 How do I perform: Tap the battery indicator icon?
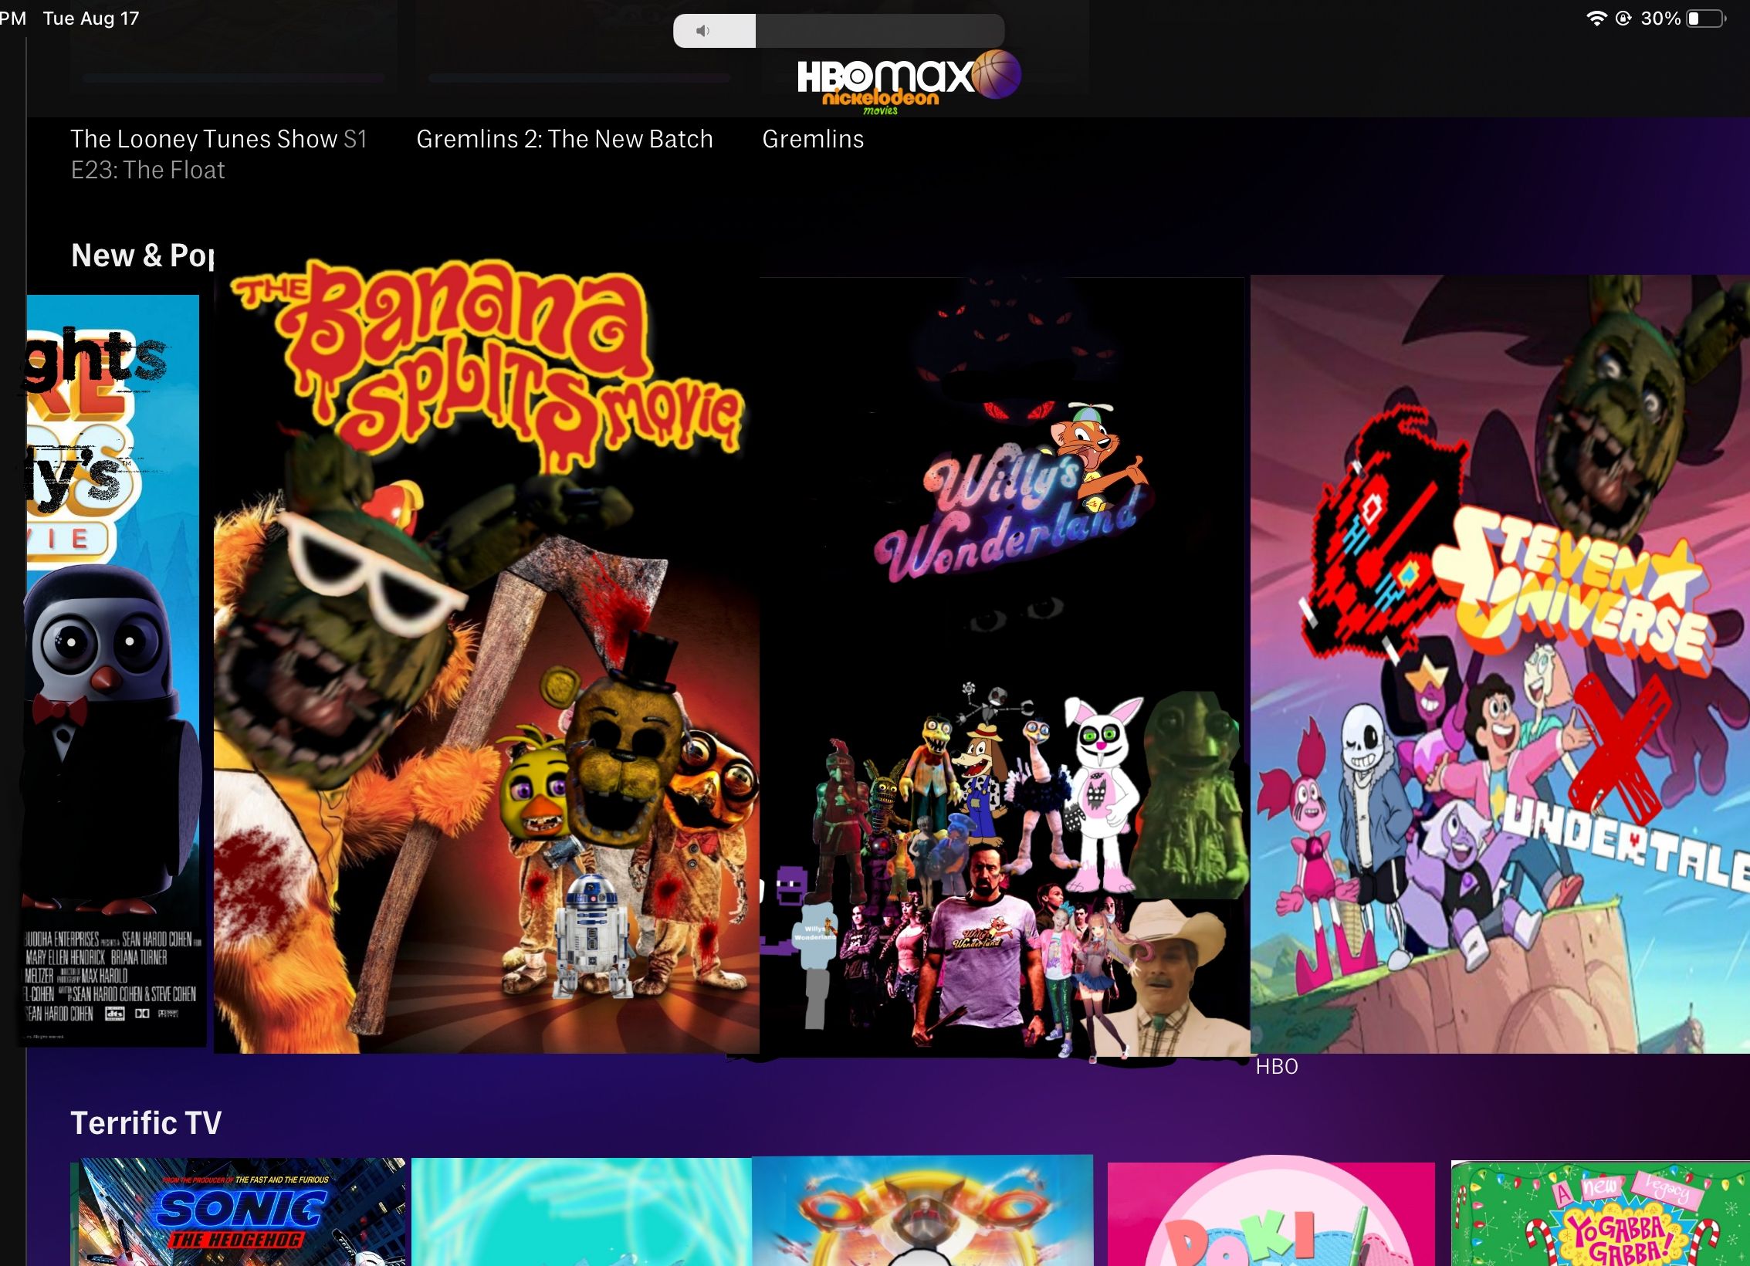(1707, 19)
